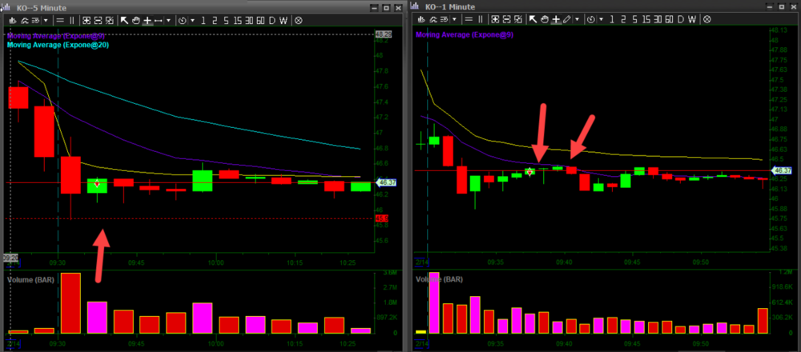801x352 pixels.
Task: Select the arrow pointer tool in left chart
Action: [125, 19]
